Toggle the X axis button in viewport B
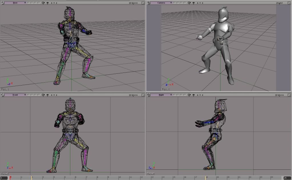This screenshot has width=292, height=180. point(198,3)
